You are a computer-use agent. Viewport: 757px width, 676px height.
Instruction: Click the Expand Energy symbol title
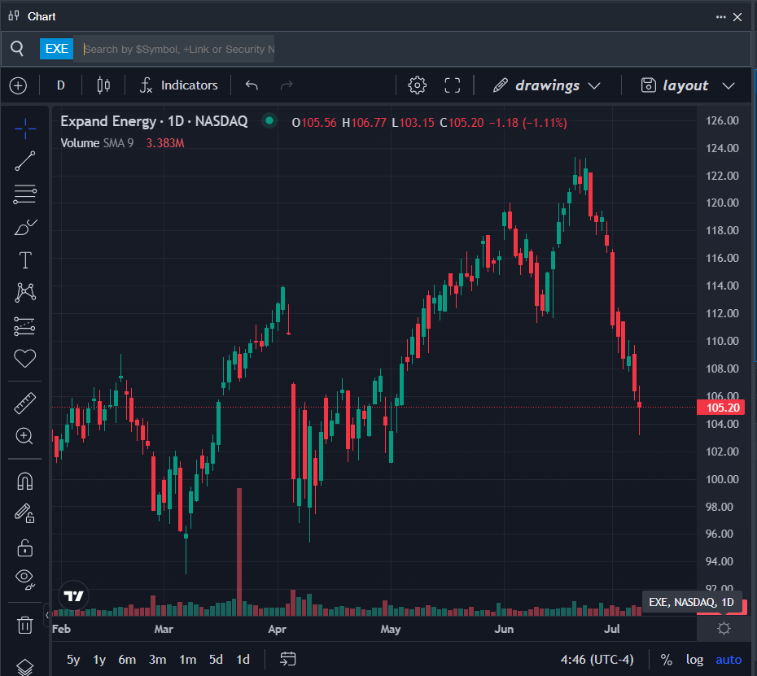(154, 121)
